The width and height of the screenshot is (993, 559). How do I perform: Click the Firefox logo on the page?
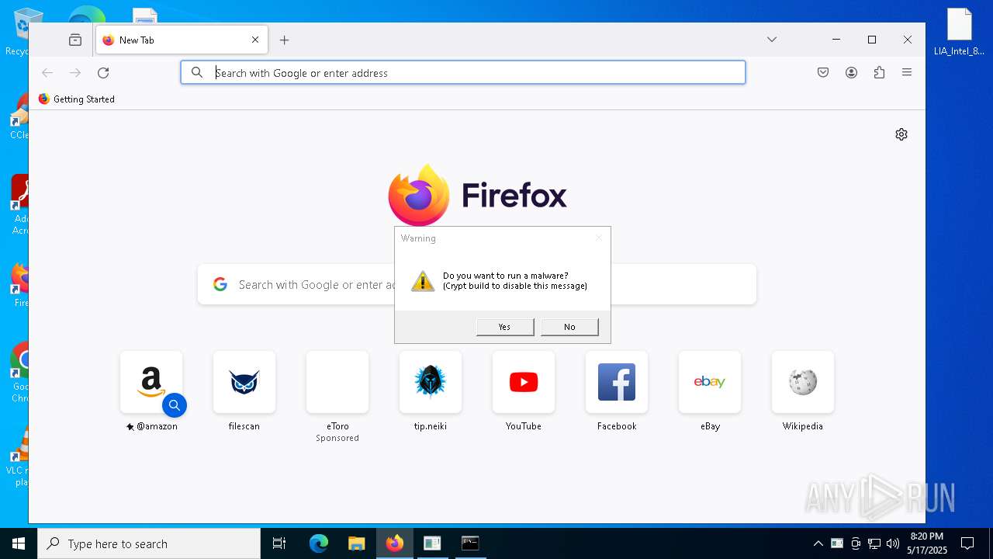477,195
